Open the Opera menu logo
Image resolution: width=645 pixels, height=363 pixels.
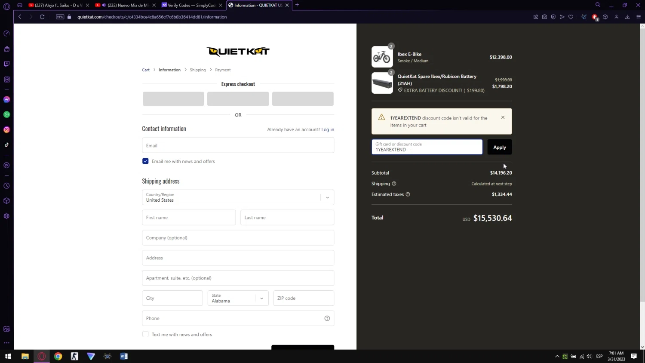click(6, 6)
